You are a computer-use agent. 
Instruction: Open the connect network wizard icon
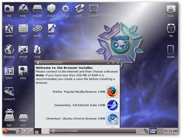click(x=9, y=92)
